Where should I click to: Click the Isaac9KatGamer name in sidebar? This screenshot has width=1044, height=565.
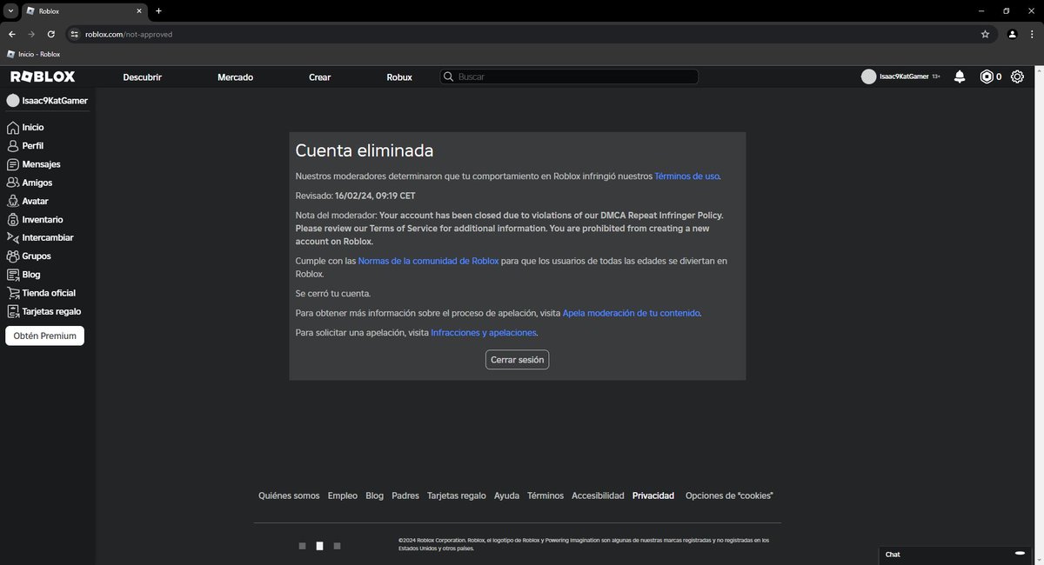(x=55, y=100)
